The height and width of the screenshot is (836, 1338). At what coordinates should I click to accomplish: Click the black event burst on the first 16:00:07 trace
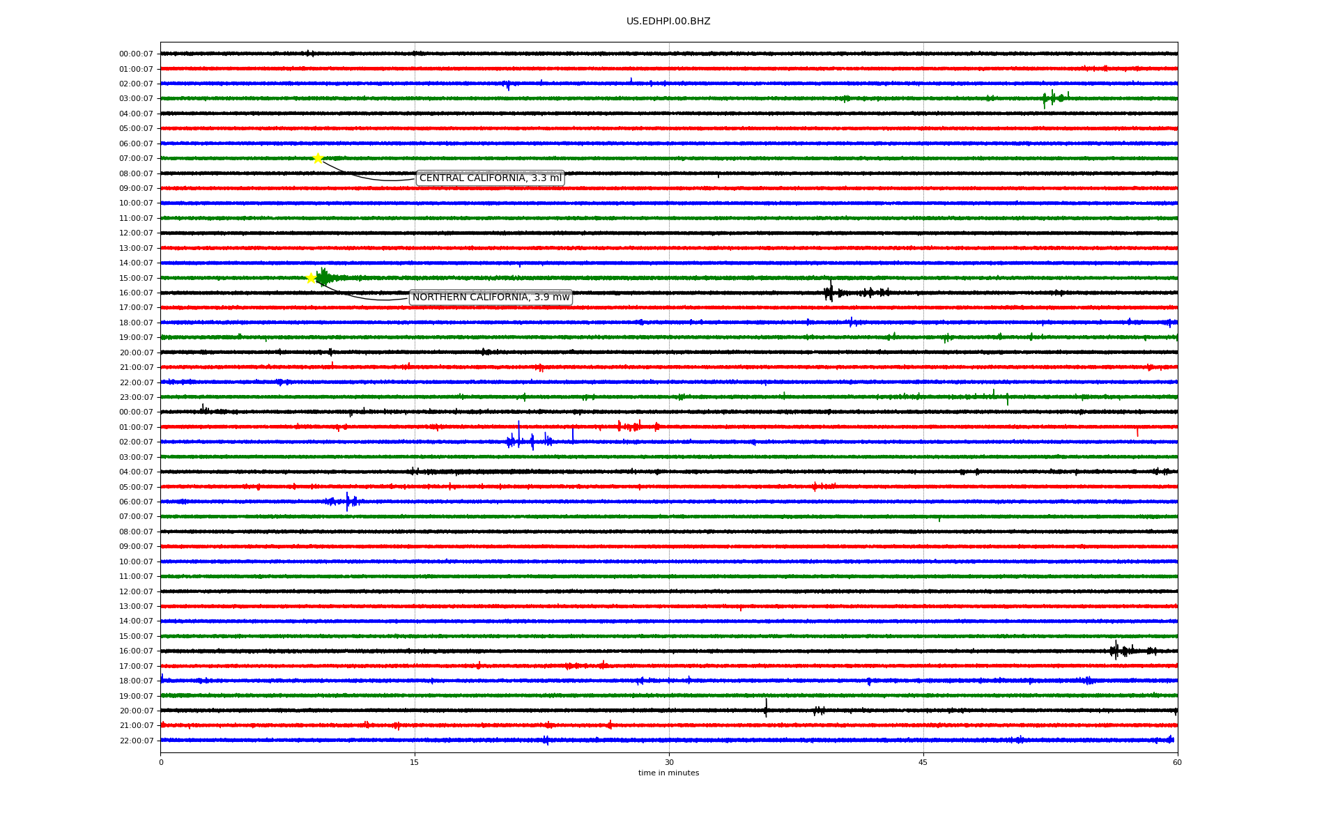[829, 292]
